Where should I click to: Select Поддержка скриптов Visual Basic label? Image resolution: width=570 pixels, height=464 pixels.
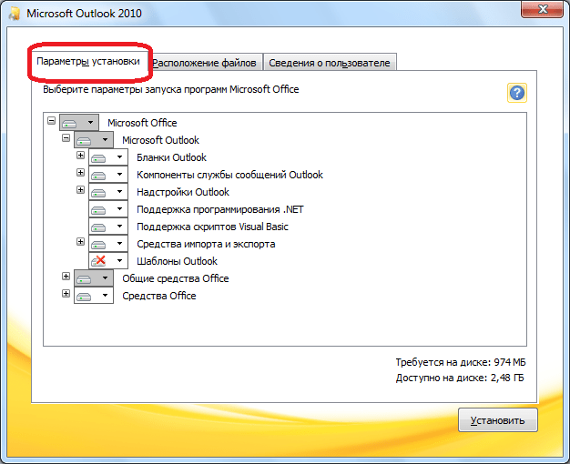point(212,227)
